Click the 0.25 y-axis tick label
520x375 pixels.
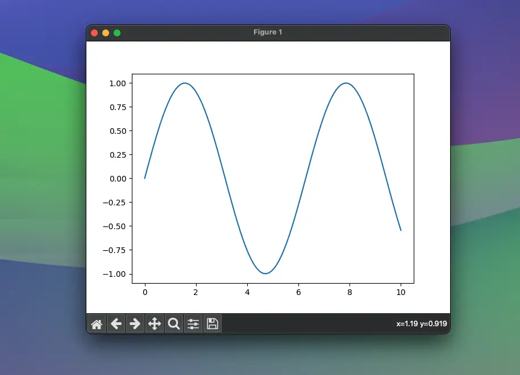[118, 155]
